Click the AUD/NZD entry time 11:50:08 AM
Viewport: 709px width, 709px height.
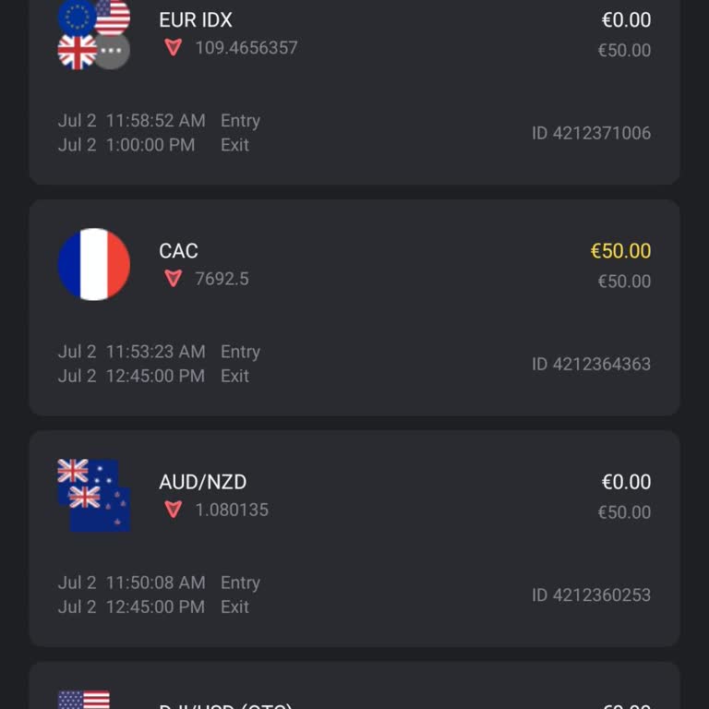pos(155,583)
